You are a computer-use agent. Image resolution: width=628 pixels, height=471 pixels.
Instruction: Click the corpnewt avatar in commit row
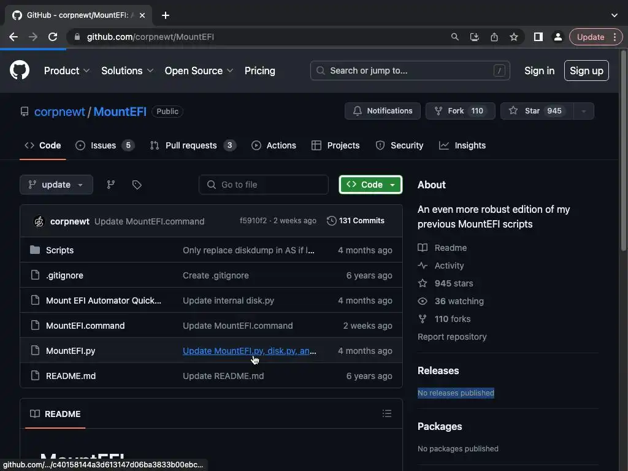coord(39,221)
